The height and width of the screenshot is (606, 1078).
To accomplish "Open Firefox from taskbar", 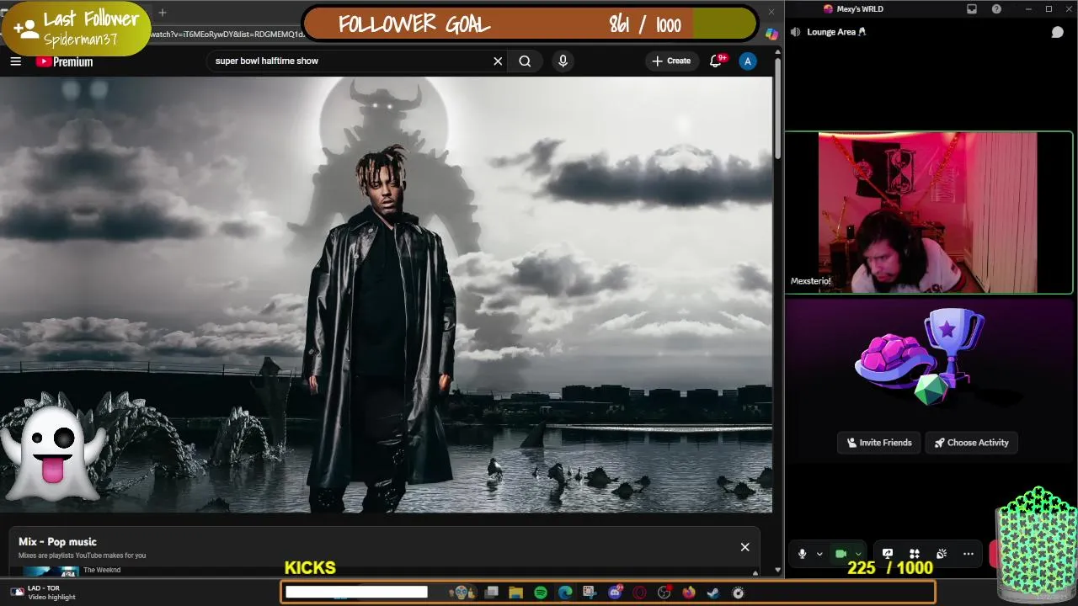I will click(x=689, y=593).
